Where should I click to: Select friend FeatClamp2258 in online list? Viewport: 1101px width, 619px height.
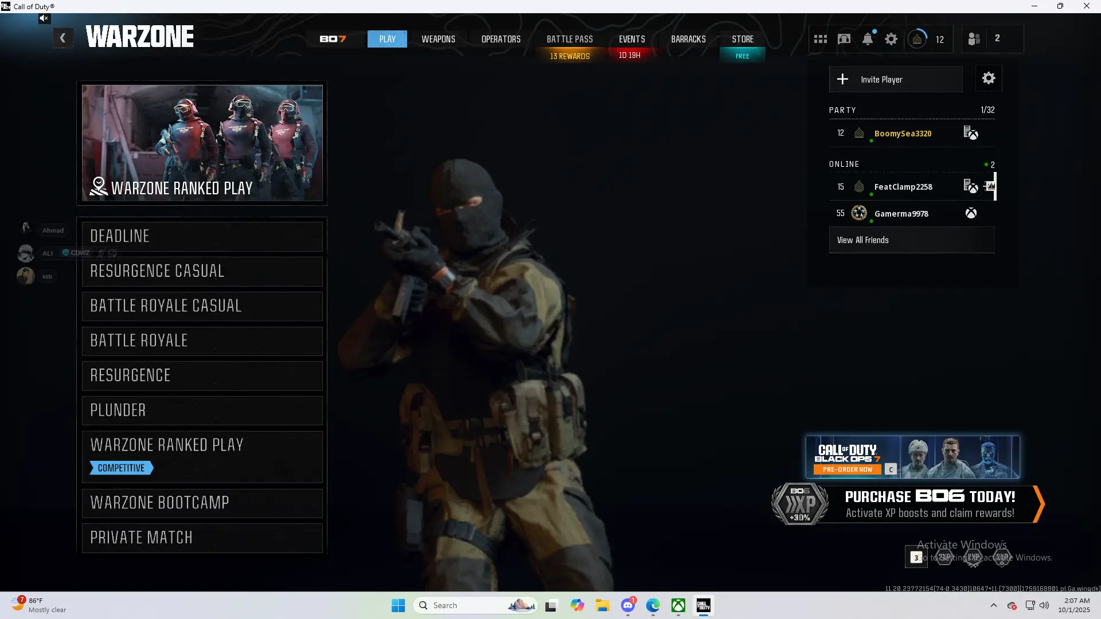[903, 187]
